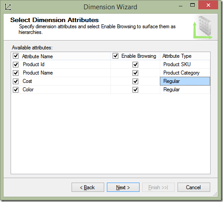
Task: Click the dimension cube graphic in header
Action: (203, 27)
